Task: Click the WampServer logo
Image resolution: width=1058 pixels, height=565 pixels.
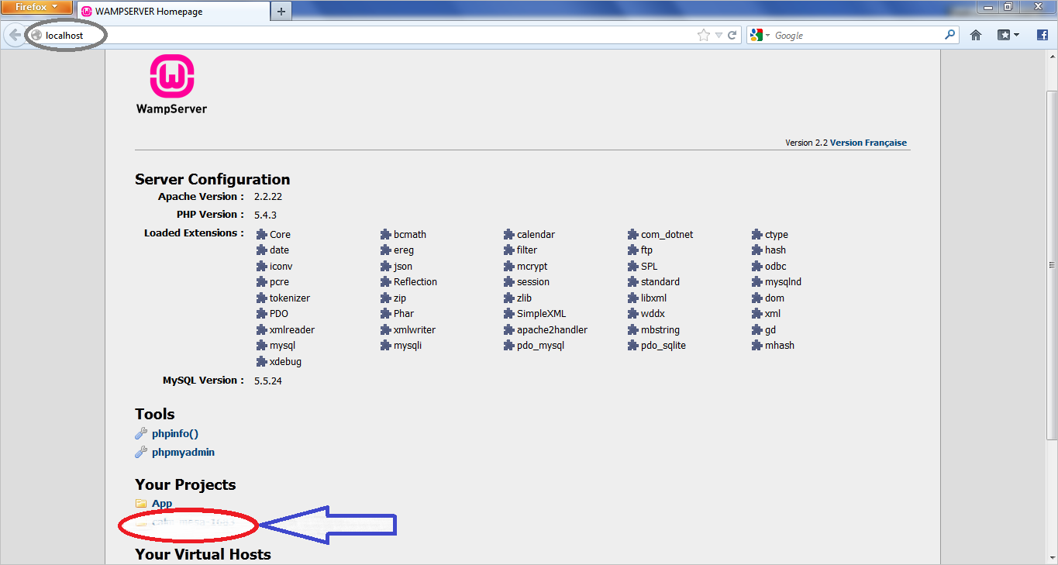Action: tap(171, 84)
